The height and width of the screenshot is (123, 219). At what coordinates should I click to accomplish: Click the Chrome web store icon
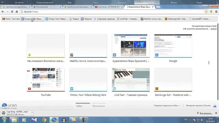point(215,106)
